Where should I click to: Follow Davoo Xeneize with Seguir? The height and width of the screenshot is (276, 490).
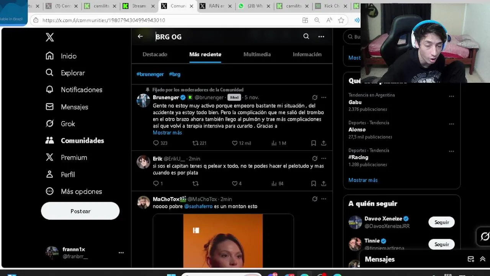tap(441, 222)
